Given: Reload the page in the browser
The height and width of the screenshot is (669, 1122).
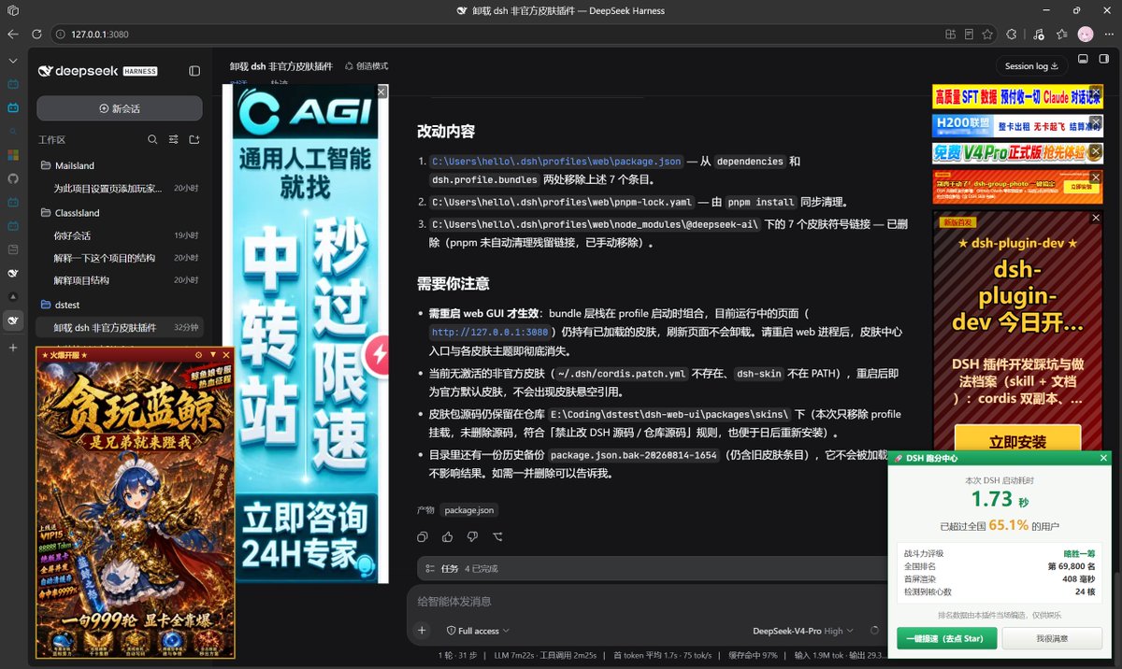Looking at the screenshot, I should [37, 35].
